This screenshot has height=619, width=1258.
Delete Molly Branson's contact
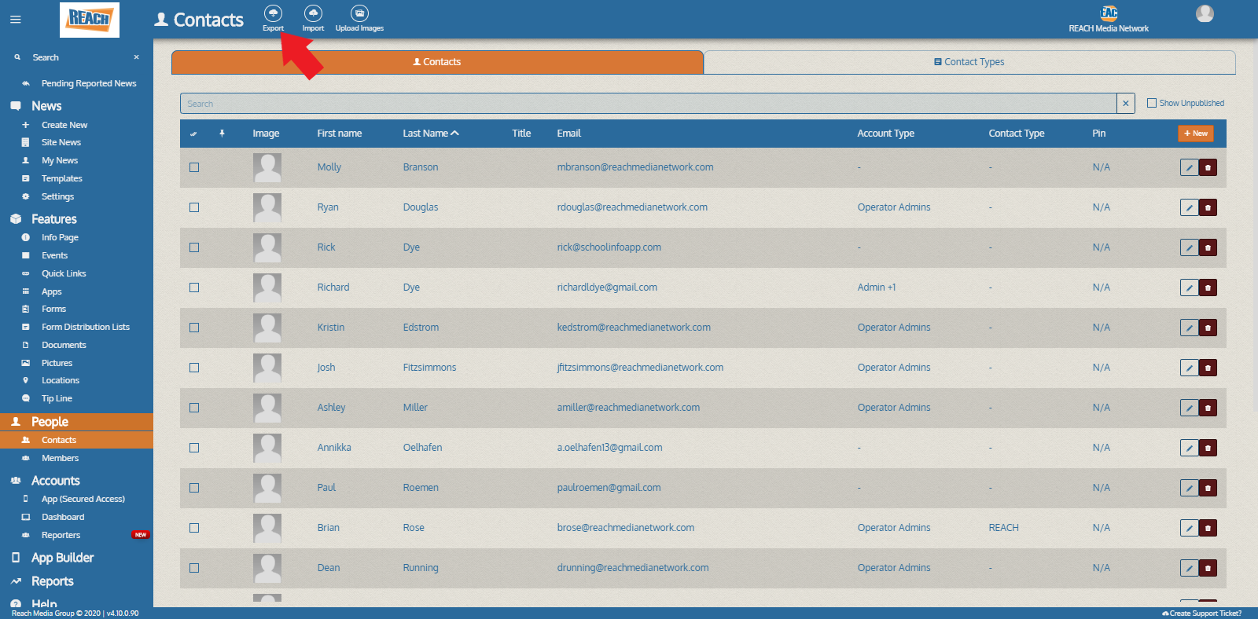click(1208, 167)
